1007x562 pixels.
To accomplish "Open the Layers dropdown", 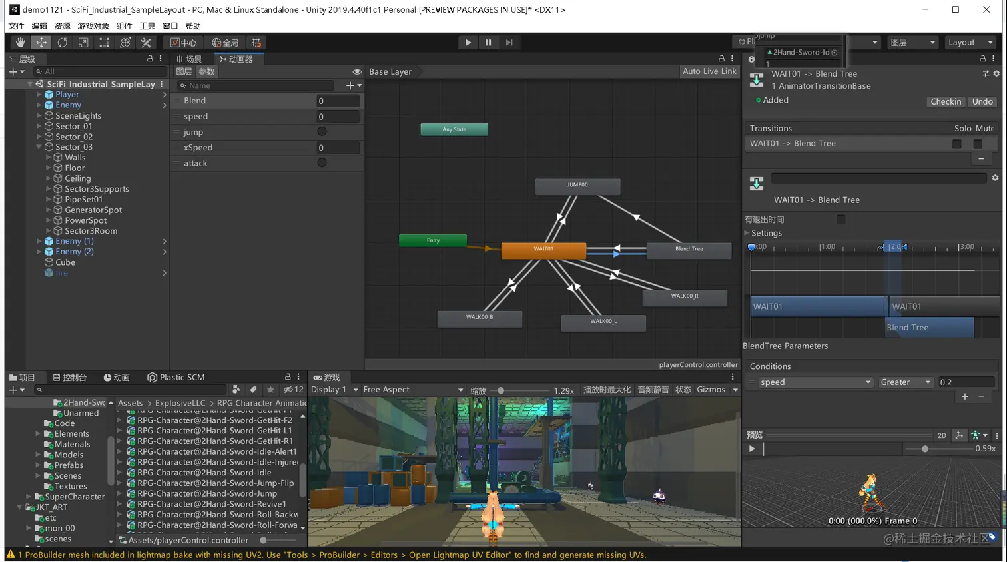I will point(912,43).
